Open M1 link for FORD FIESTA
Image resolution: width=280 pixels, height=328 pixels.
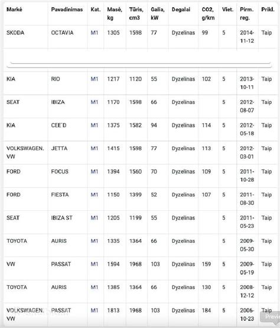[x=95, y=195]
